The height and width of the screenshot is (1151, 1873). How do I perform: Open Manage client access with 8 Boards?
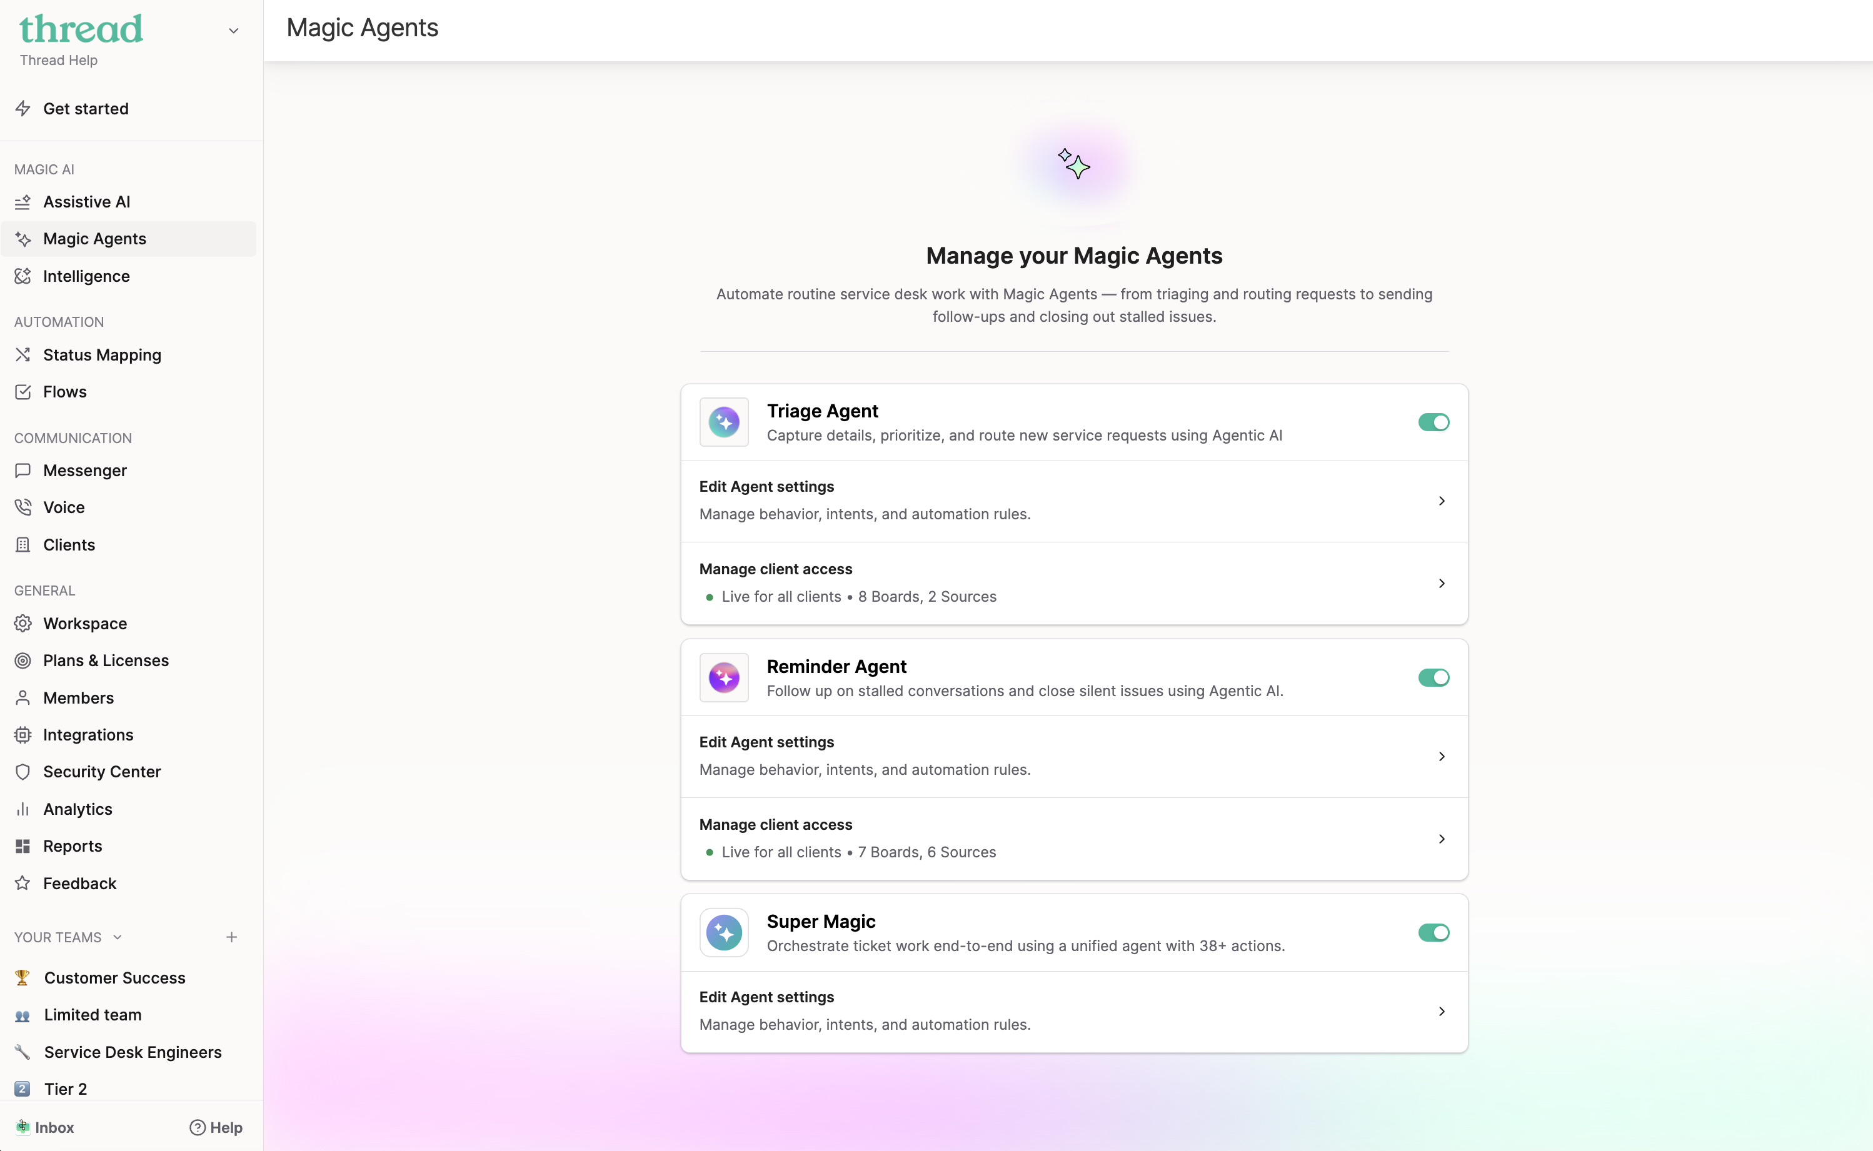click(1073, 583)
